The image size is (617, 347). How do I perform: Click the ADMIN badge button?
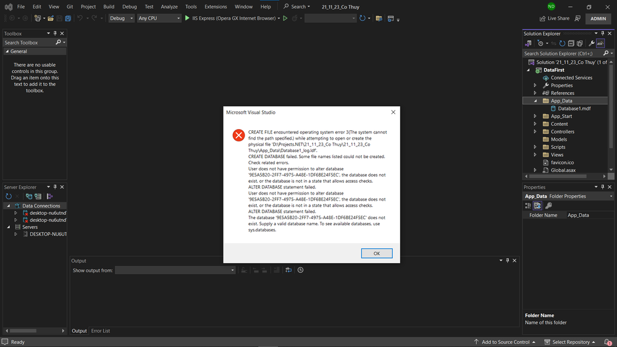598,19
